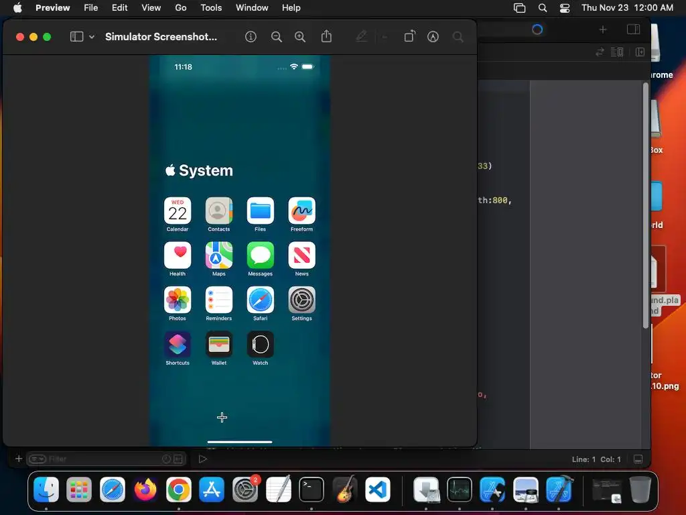
Task: Open GarageBand from the Dock
Action: pyautogui.click(x=345, y=490)
